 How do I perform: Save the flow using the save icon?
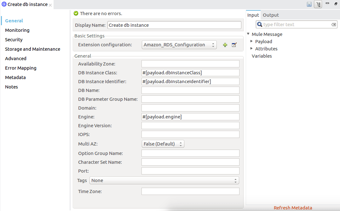[x=309, y=4]
